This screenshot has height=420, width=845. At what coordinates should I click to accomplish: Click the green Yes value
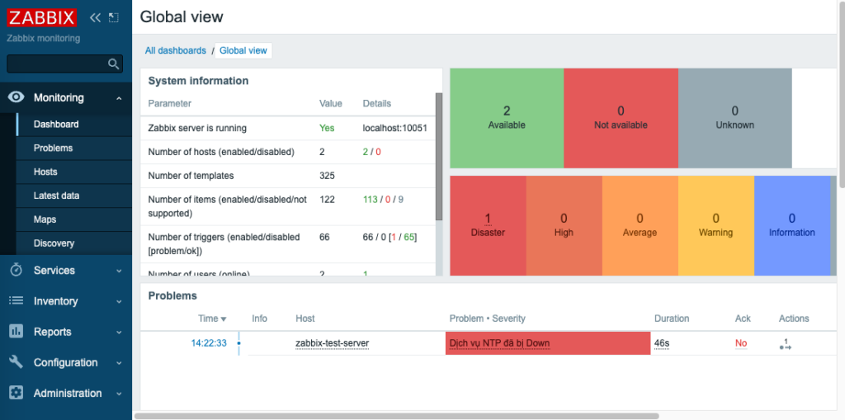tap(327, 129)
